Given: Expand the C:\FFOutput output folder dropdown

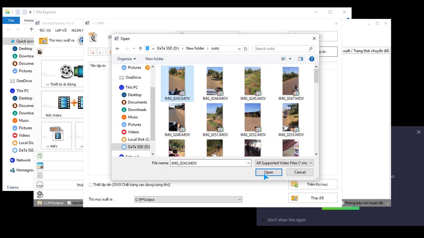Looking at the screenshot, I should tap(239, 199).
